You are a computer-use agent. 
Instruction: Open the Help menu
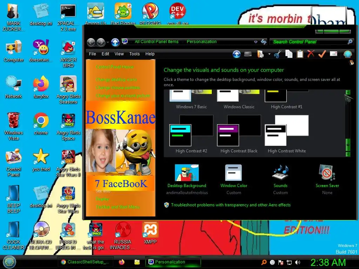coord(150,54)
